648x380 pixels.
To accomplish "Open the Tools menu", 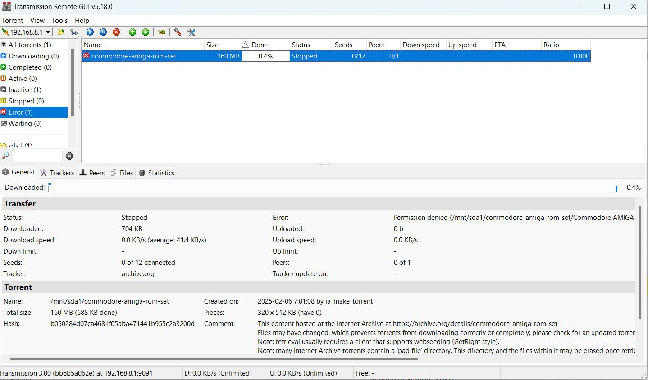I will (59, 21).
